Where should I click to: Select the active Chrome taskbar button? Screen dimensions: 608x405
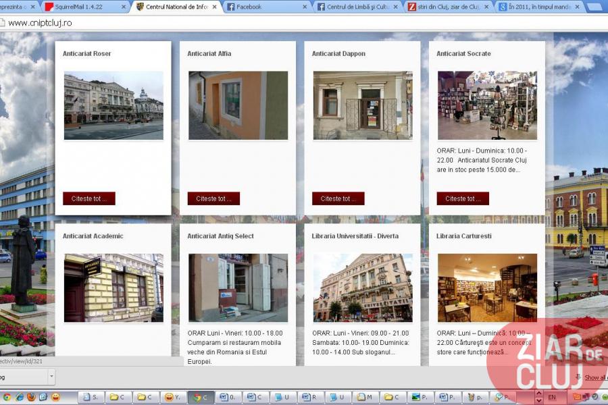coord(201,397)
